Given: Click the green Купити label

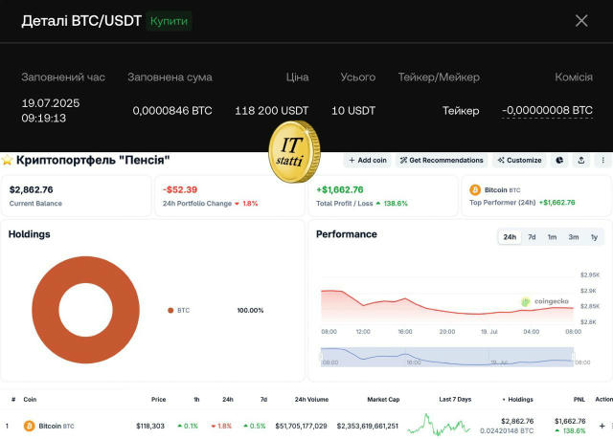Looking at the screenshot, I should 169,21.
